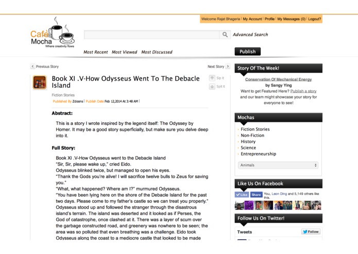
Task: Click Fiction Stories category under the title
Action: (63, 95)
